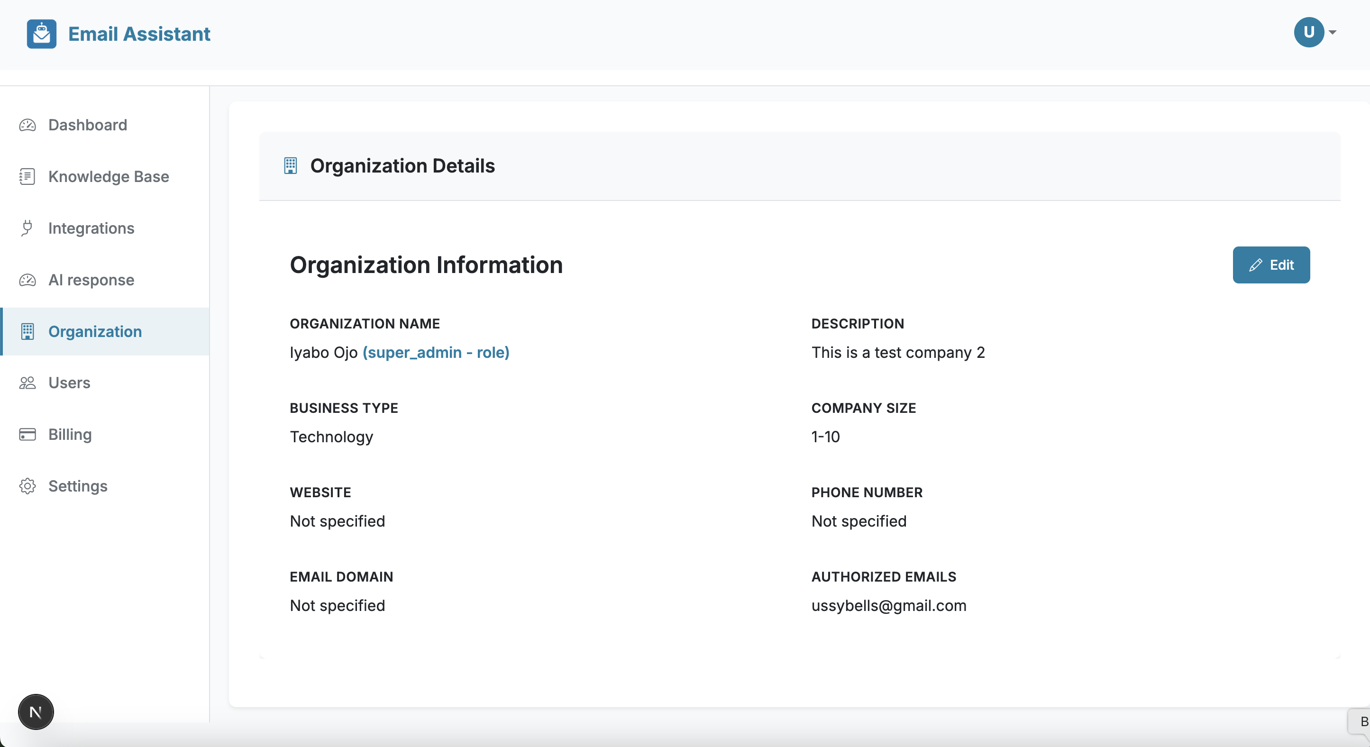Click the pencil icon inside the Edit button

click(1256, 265)
